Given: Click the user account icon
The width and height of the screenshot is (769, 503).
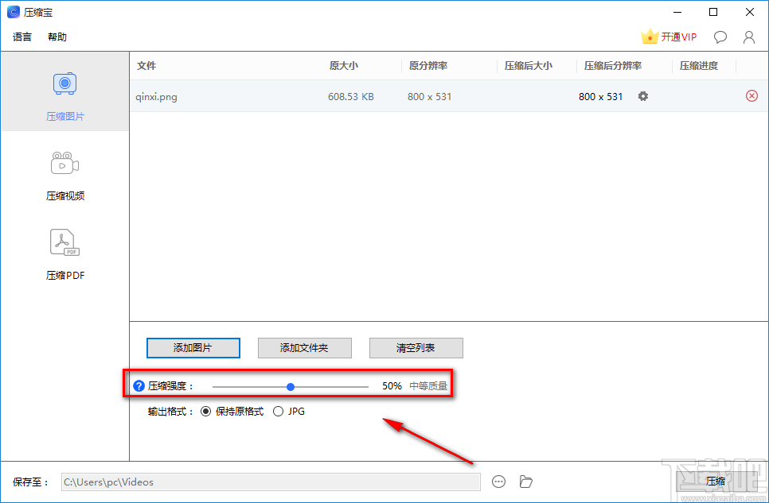Looking at the screenshot, I should click(x=748, y=37).
